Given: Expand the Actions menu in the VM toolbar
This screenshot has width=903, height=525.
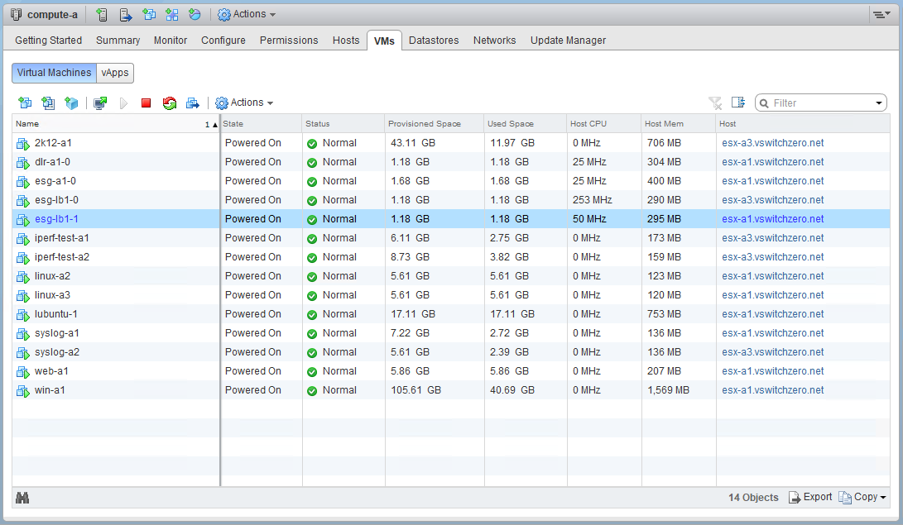Looking at the screenshot, I should pyautogui.click(x=244, y=103).
